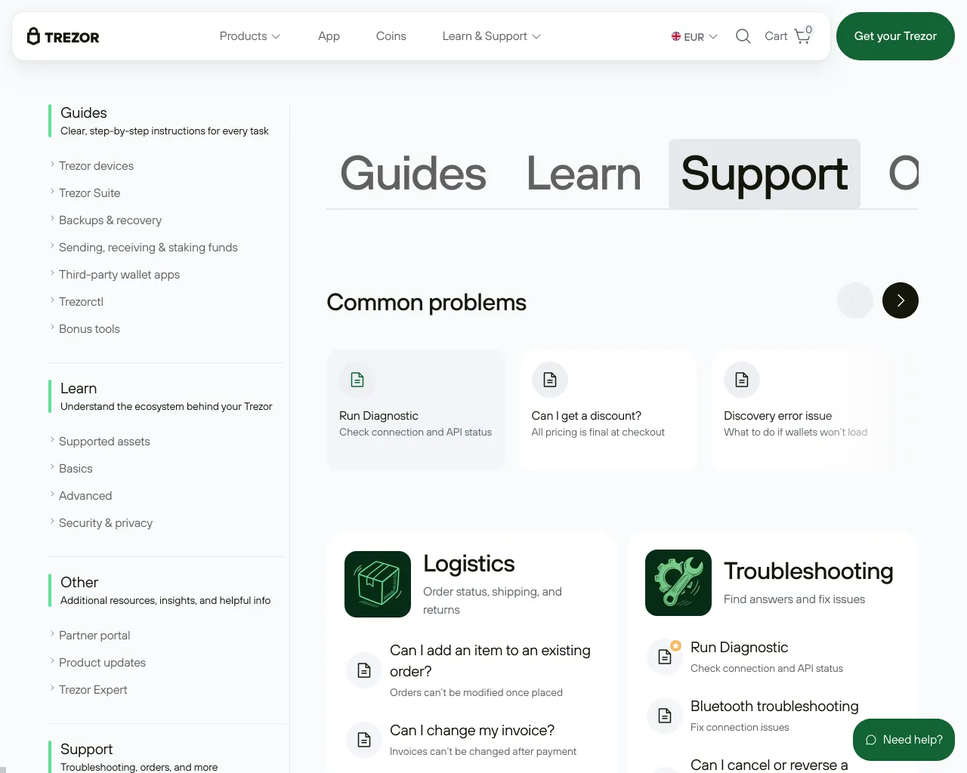Open 'Bluetooth troubleshooting' article
The height and width of the screenshot is (773, 967).
(774, 706)
